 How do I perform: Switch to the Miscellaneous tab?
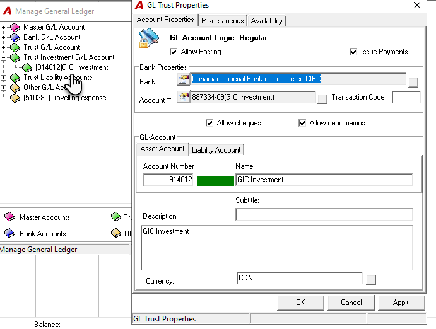tap(223, 21)
